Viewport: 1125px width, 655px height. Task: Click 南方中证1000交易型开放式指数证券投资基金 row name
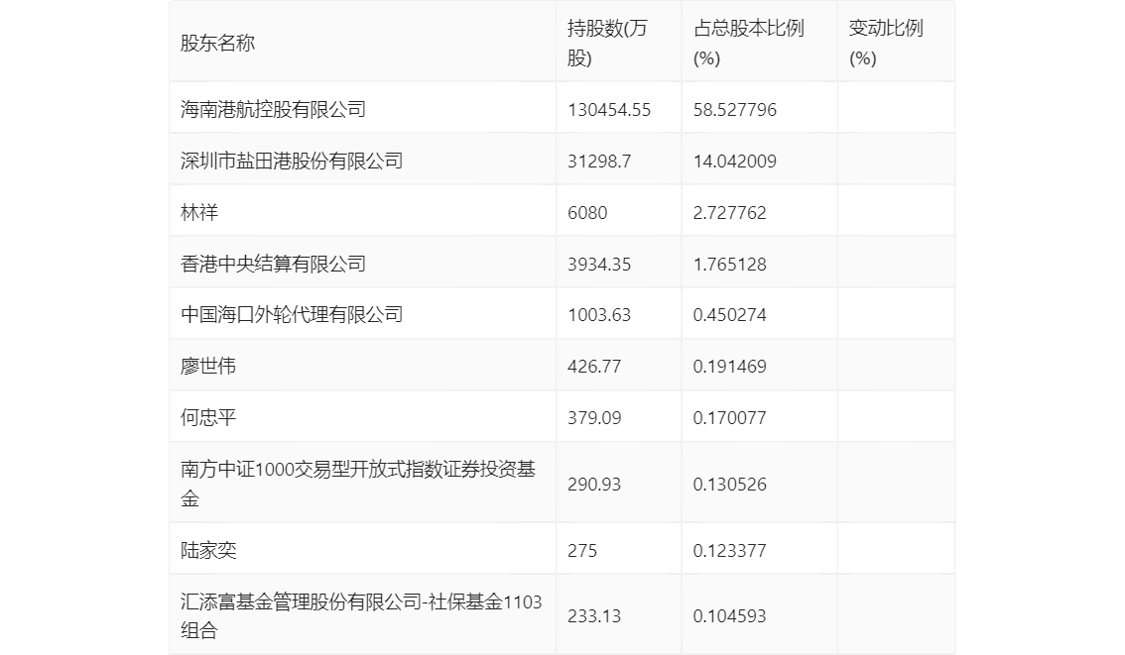[358, 483]
